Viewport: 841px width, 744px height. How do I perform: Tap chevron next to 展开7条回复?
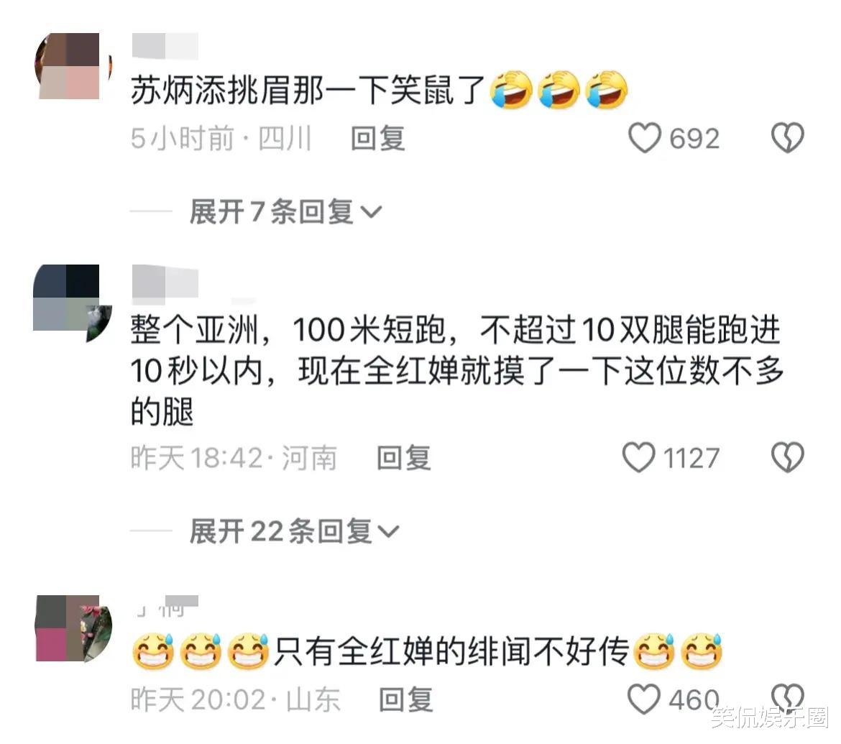[371, 213]
